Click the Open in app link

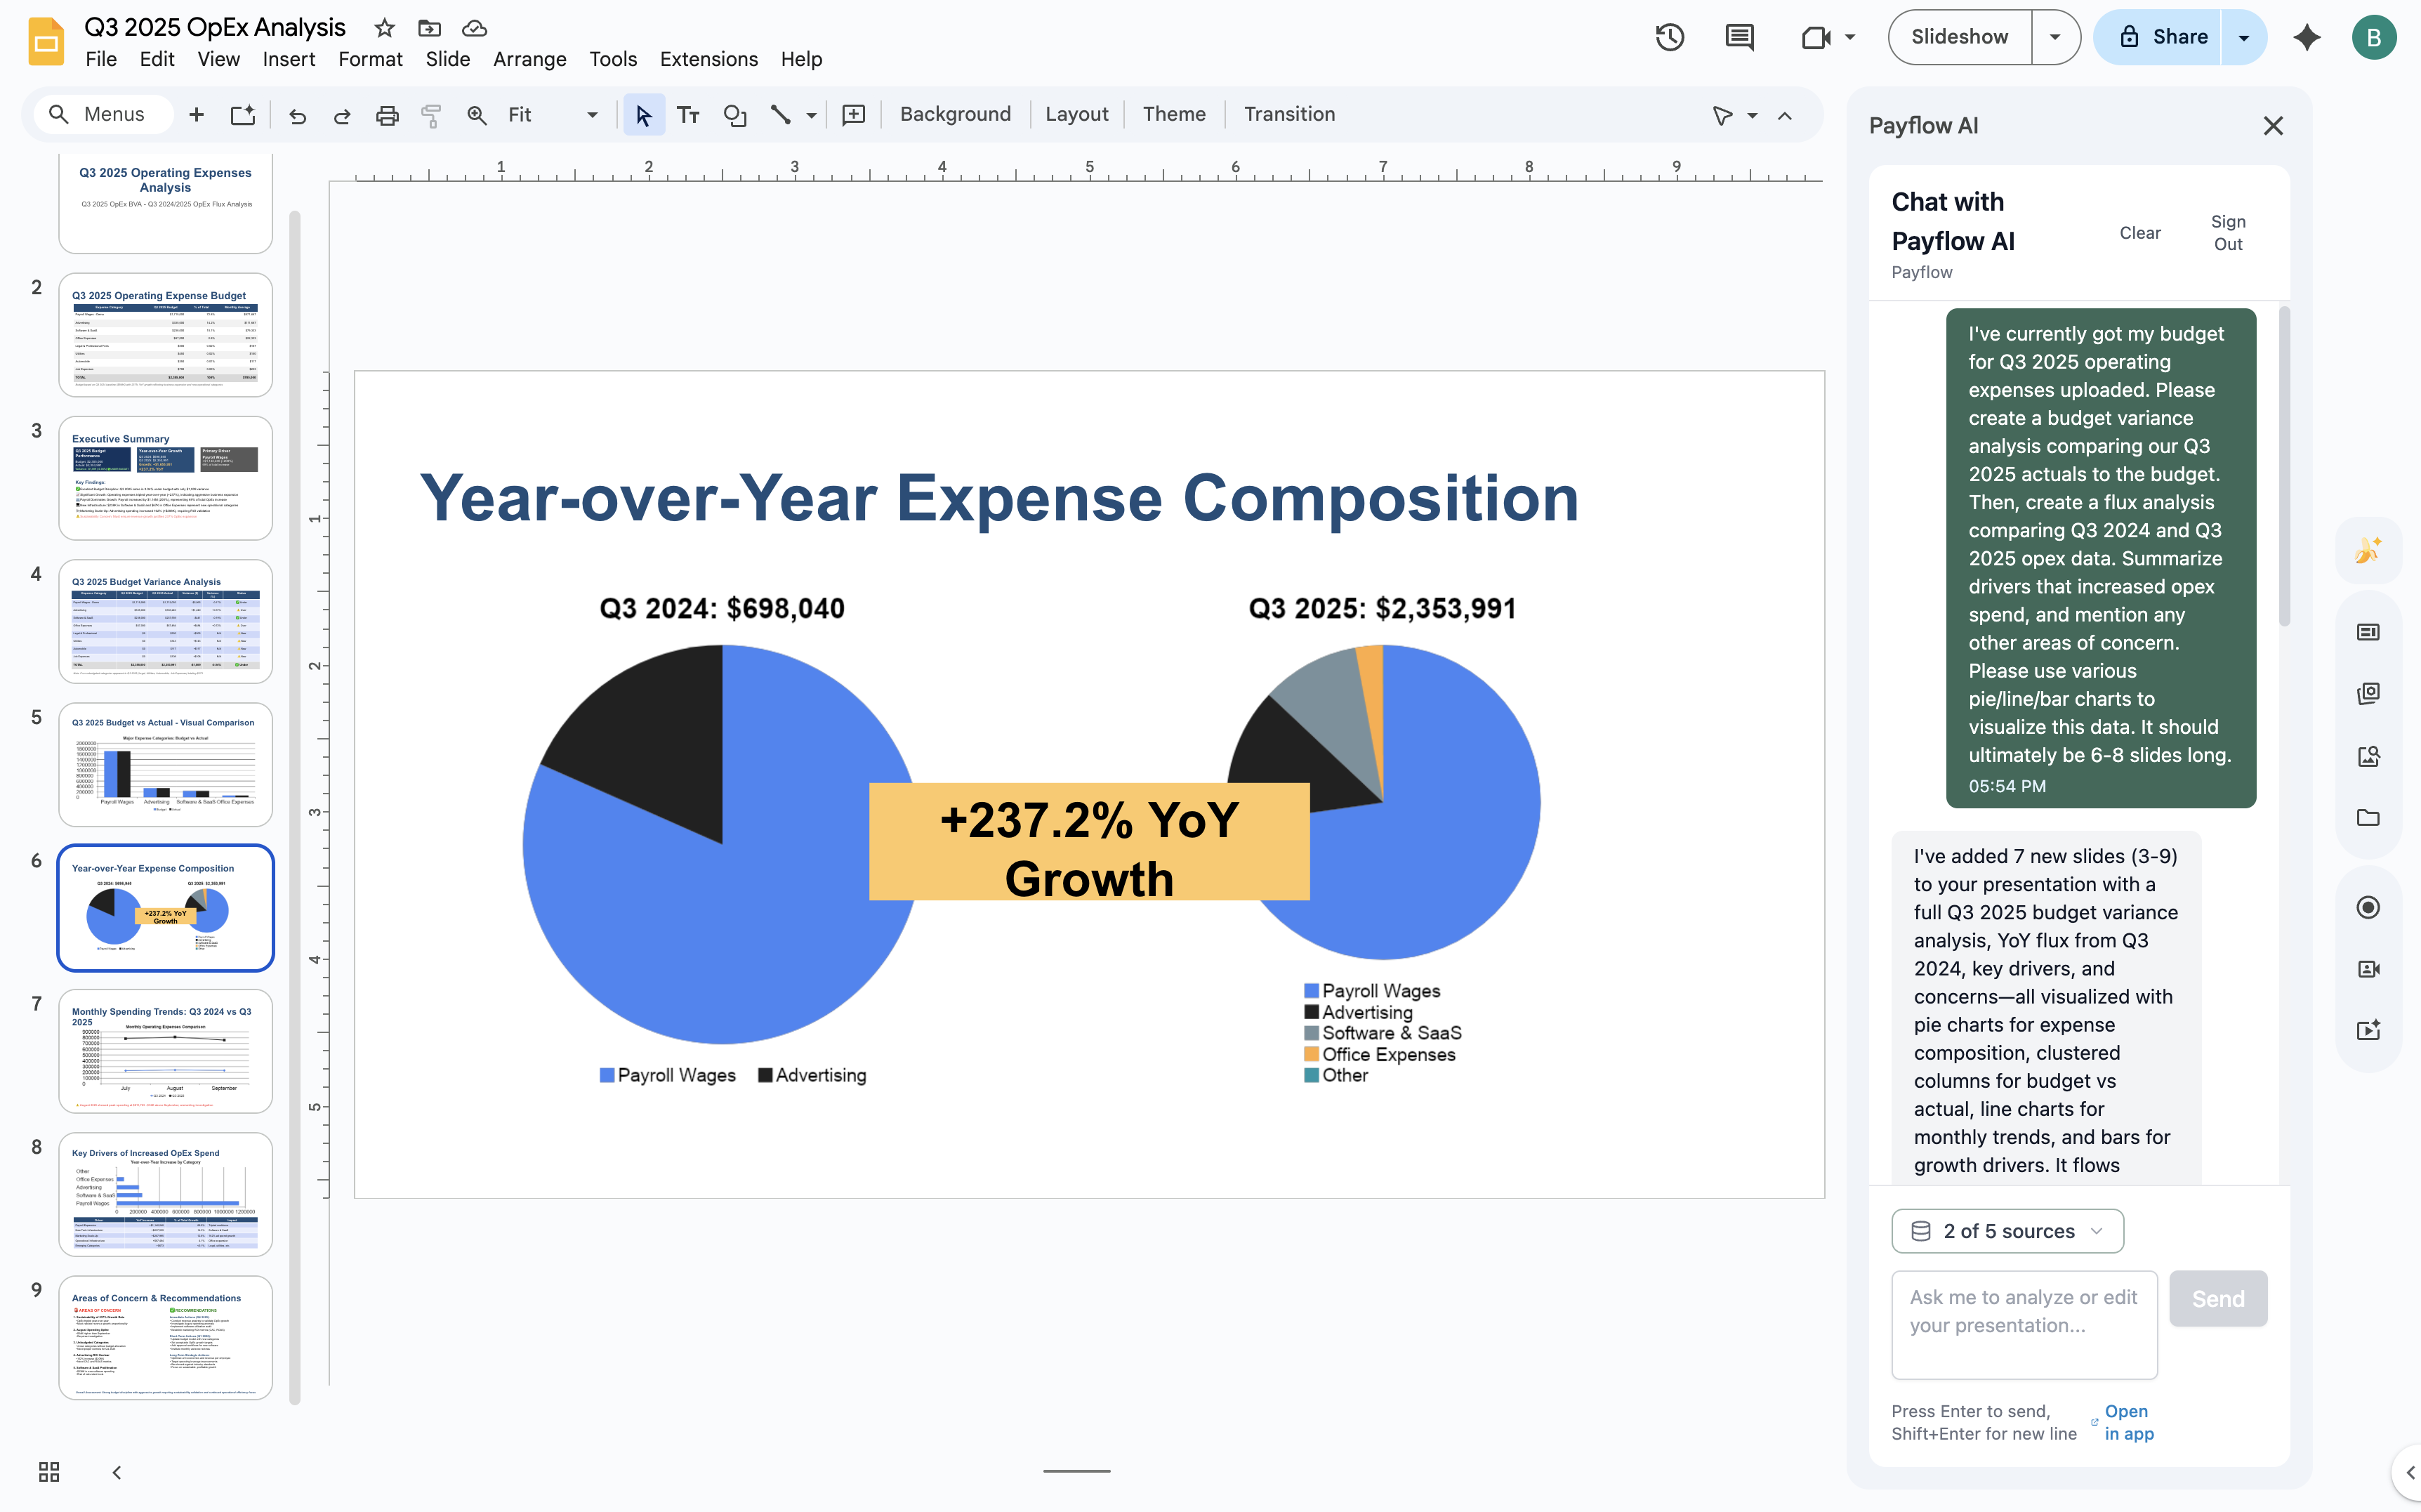[2125, 1422]
